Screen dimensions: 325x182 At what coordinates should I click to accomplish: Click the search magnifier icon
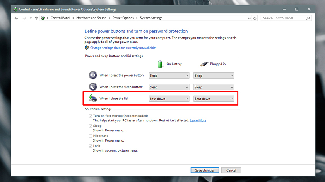click(x=308, y=18)
